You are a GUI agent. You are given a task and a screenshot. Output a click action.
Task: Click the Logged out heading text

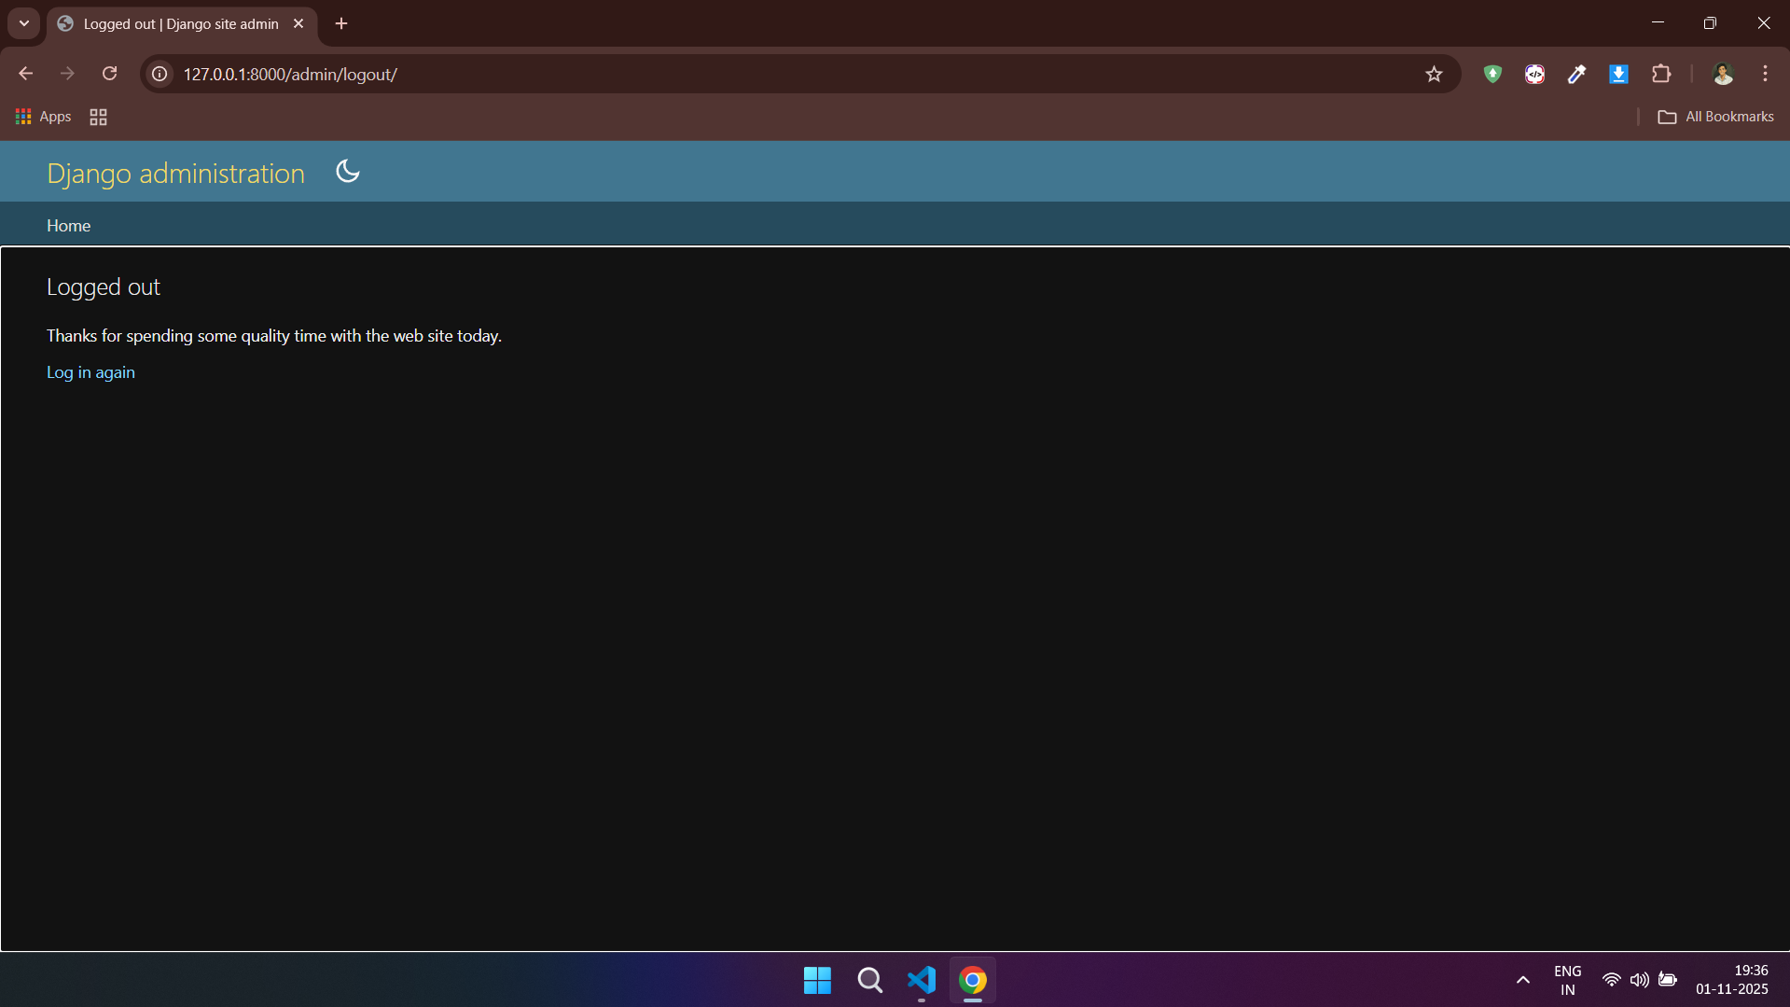[x=104, y=287]
